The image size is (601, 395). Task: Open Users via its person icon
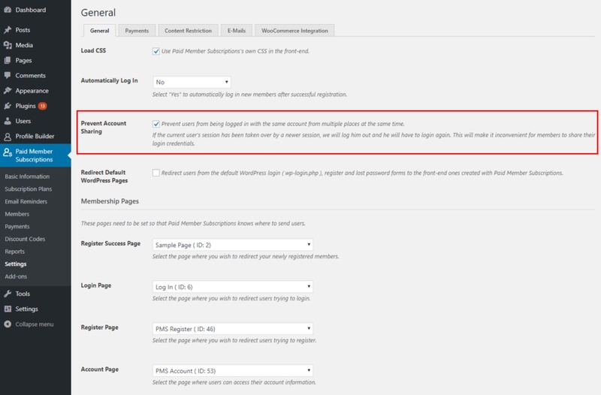tap(8, 121)
